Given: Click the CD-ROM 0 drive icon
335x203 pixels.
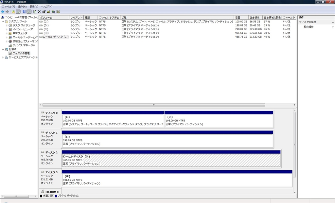Looking at the screenshot, I should (43, 192).
